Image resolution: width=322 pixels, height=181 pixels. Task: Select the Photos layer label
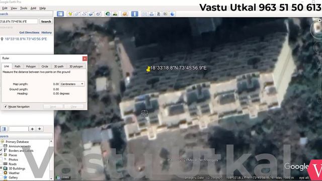click(14, 159)
